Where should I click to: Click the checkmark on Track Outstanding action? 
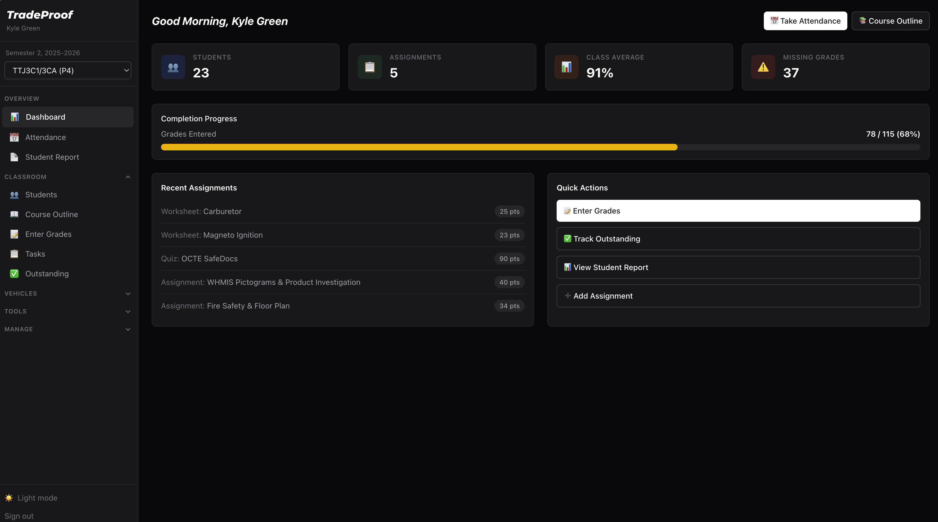tap(567, 238)
